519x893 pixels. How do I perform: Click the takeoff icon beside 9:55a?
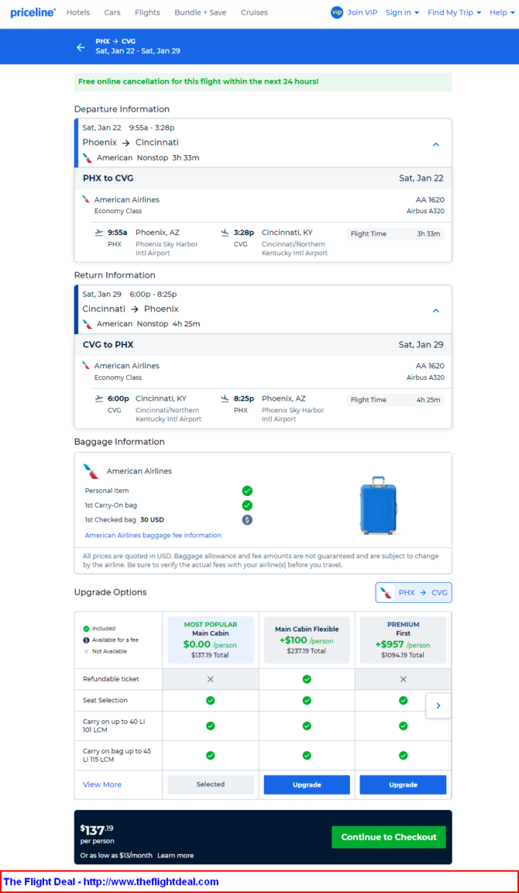[99, 233]
